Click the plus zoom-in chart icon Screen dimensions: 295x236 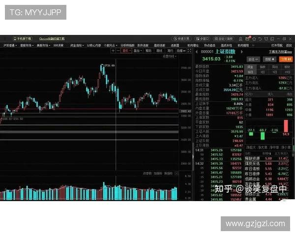pos(113,50)
